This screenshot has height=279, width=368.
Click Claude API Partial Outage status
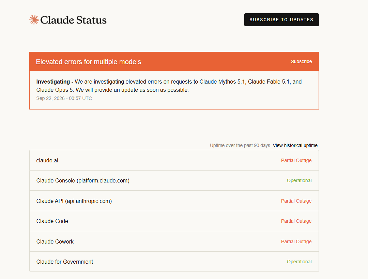pyautogui.click(x=296, y=201)
